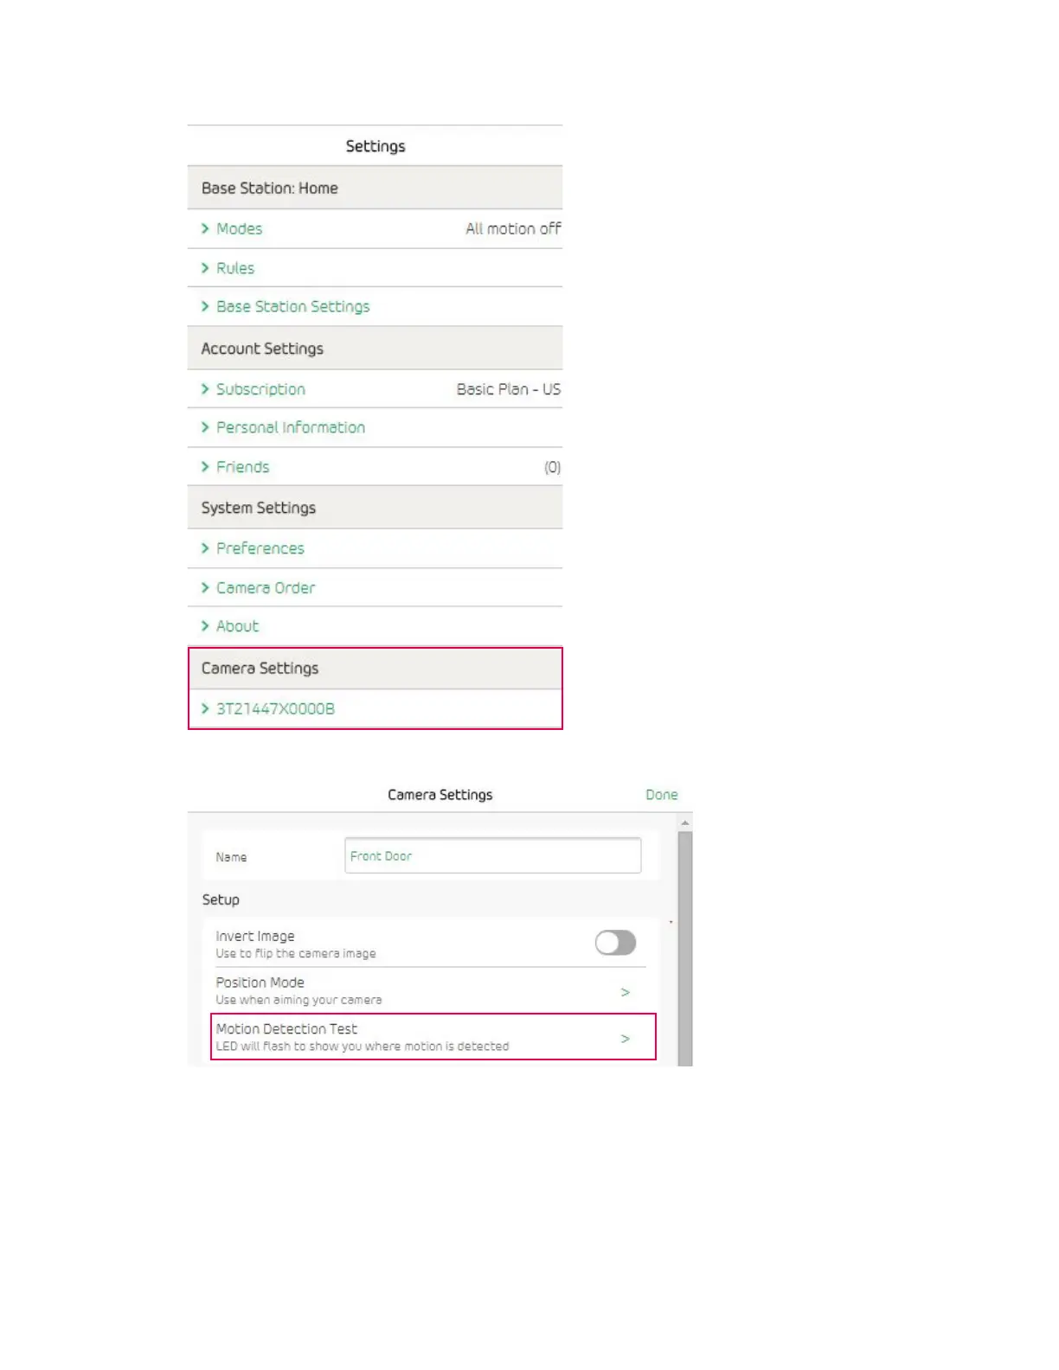1059x1370 pixels.
Task: Select camera 3T21447X0000B
Action: (x=375, y=708)
